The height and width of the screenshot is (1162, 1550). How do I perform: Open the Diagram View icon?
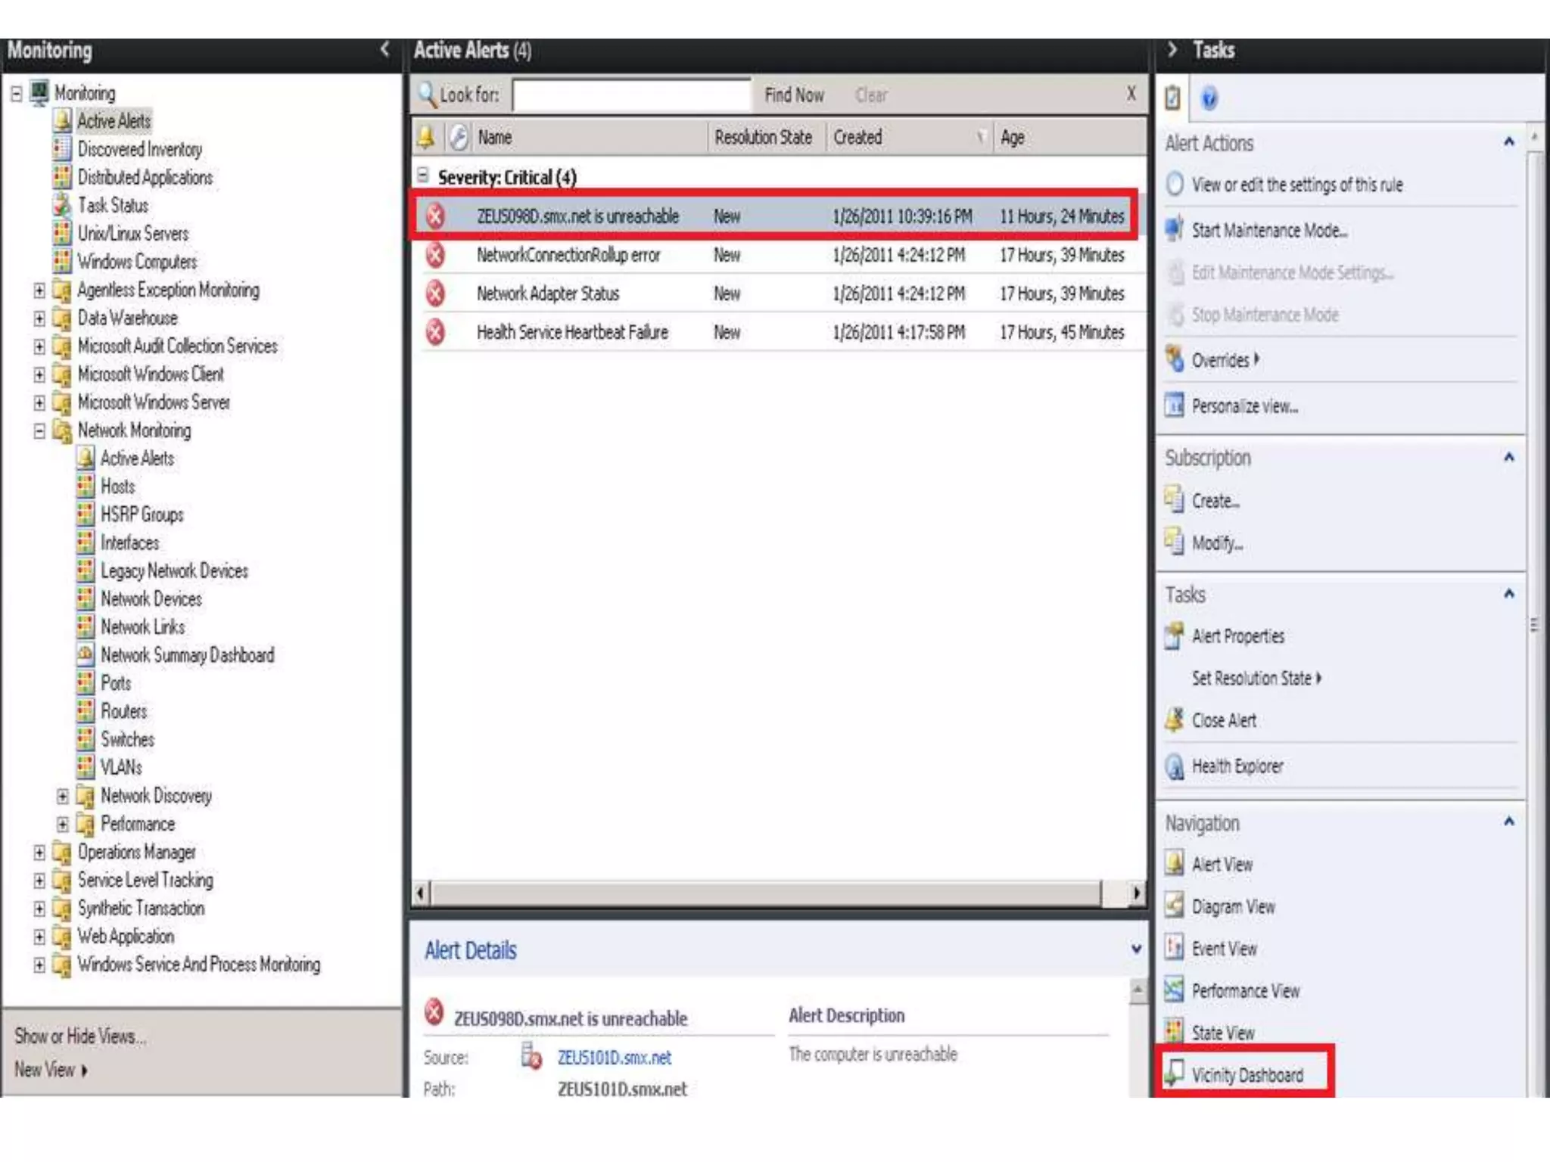1174,906
